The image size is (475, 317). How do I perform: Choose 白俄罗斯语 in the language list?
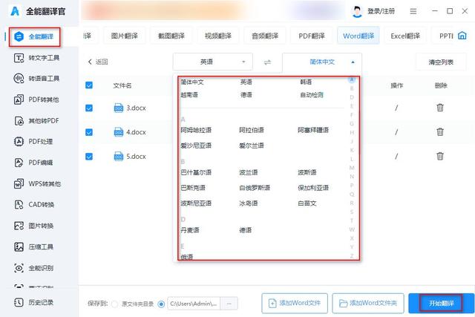255,188
